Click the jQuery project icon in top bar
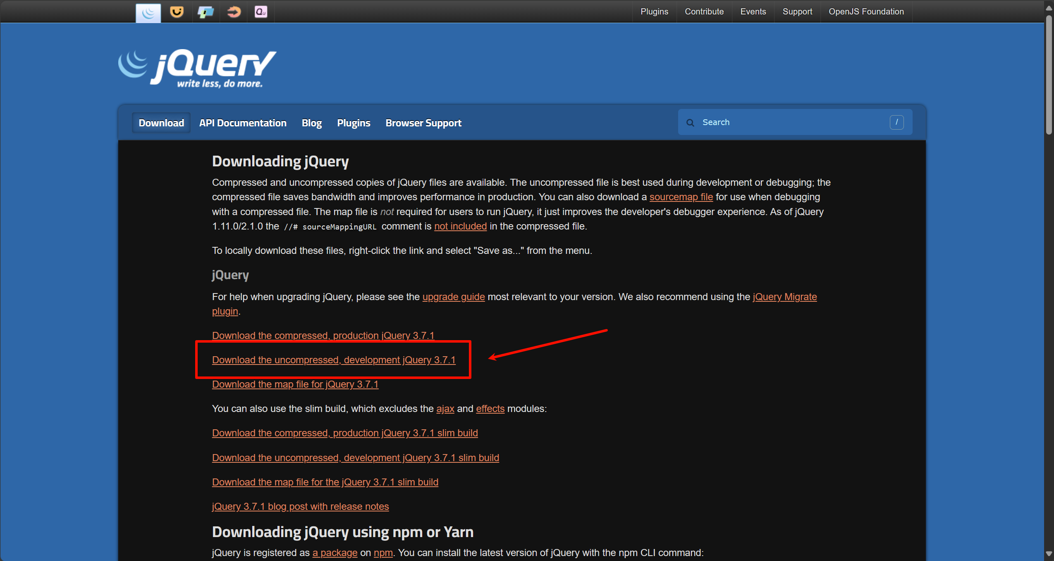 pos(148,12)
